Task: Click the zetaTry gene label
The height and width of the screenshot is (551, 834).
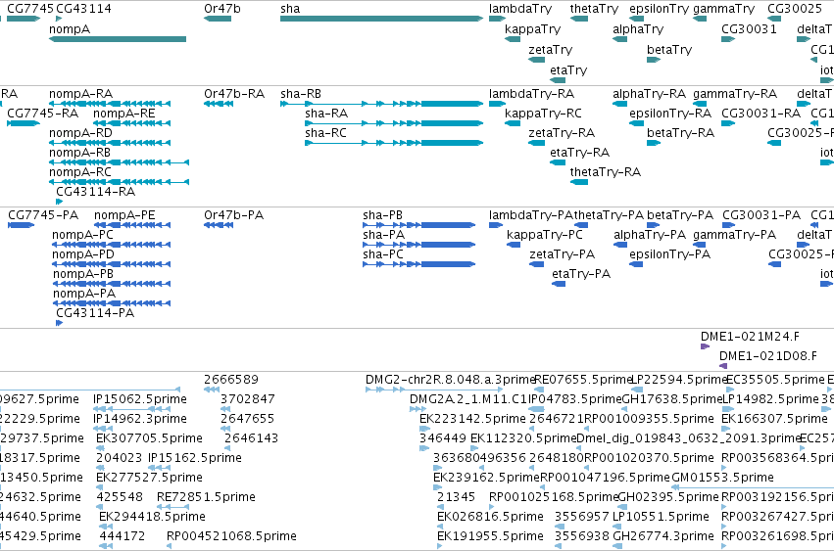Action: [x=551, y=49]
